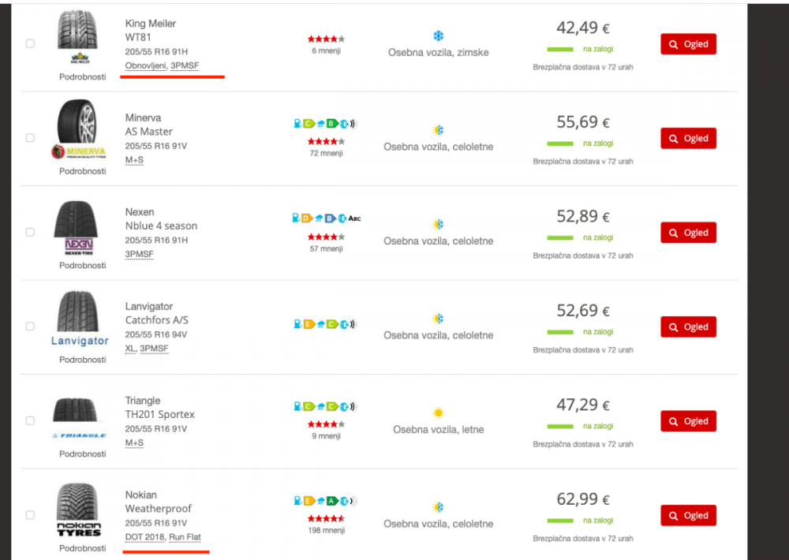The height and width of the screenshot is (560, 789).
Task: Tick the checkbox for King Meiler WT81
Action: 30,44
